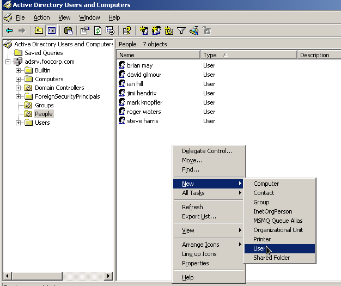Click the Forward arrow toolbar icon
341x286 pixels.
[22, 31]
